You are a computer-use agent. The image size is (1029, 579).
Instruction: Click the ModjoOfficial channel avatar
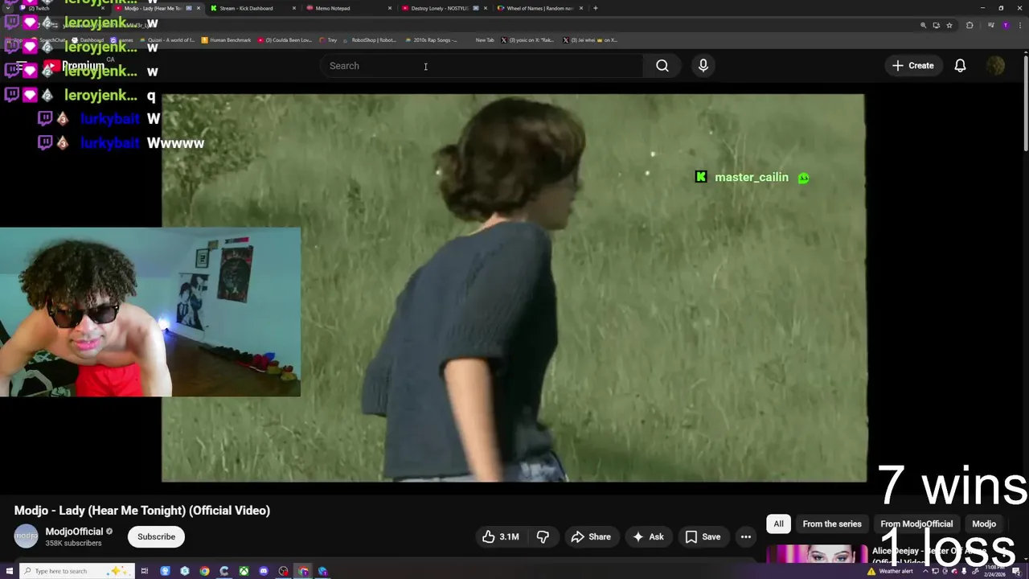coord(26,536)
